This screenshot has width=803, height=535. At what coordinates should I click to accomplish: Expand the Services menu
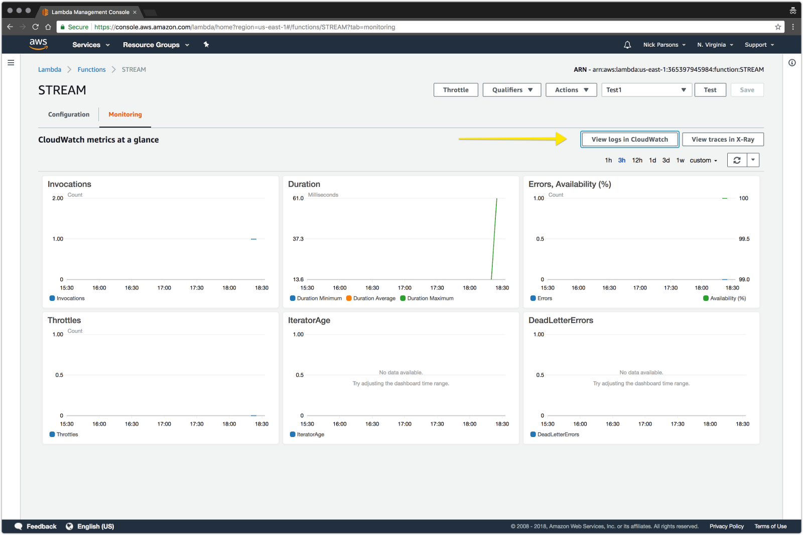91,45
